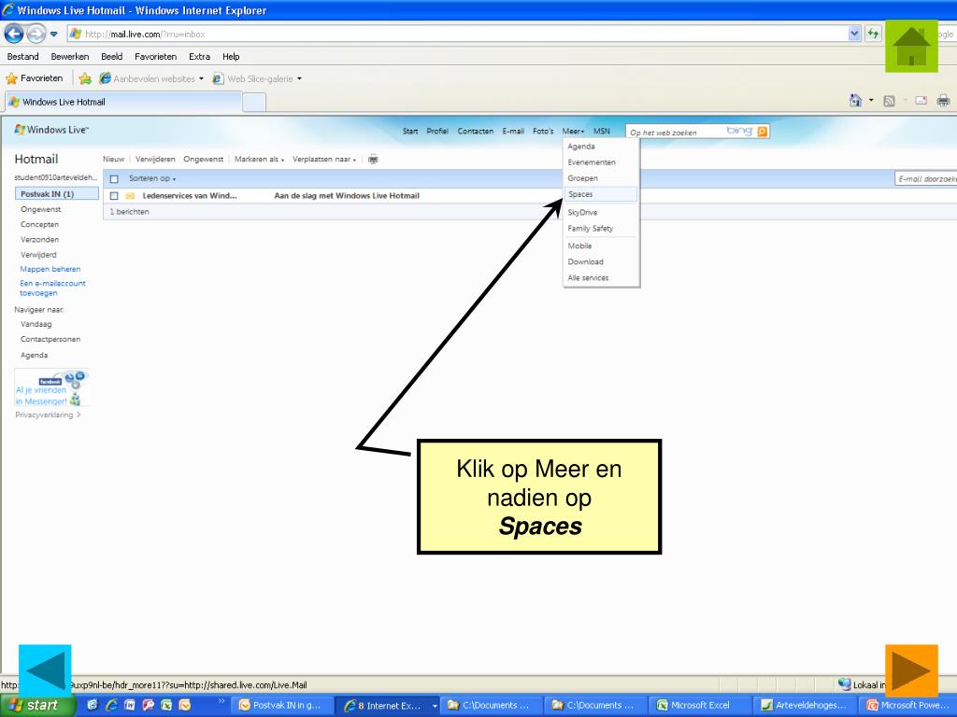Click the MSN header link
Viewport: 957px width, 717px height.
pyautogui.click(x=602, y=131)
